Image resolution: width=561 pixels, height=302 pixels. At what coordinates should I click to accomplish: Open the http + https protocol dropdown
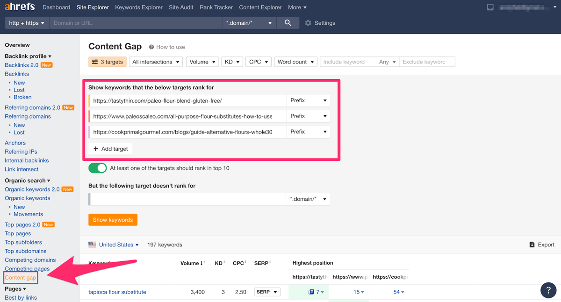(27, 23)
